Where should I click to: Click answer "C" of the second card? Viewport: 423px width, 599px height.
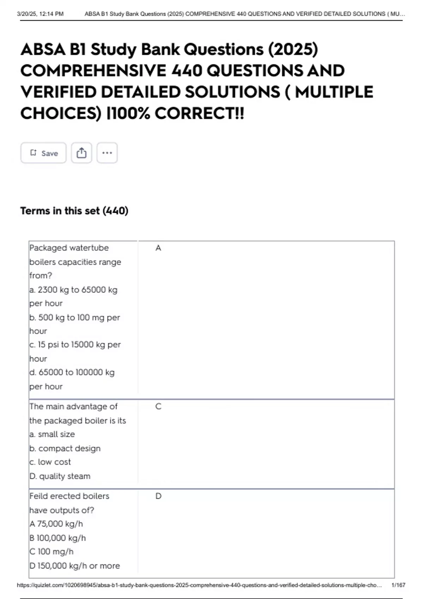(x=158, y=407)
